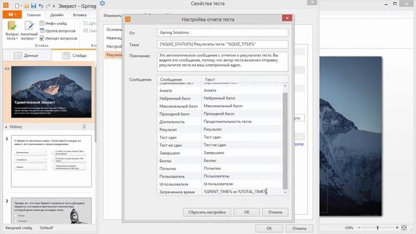Select the Id пользователя: text cell
The width and height of the screenshot is (416, 234).
click(242, 184)
